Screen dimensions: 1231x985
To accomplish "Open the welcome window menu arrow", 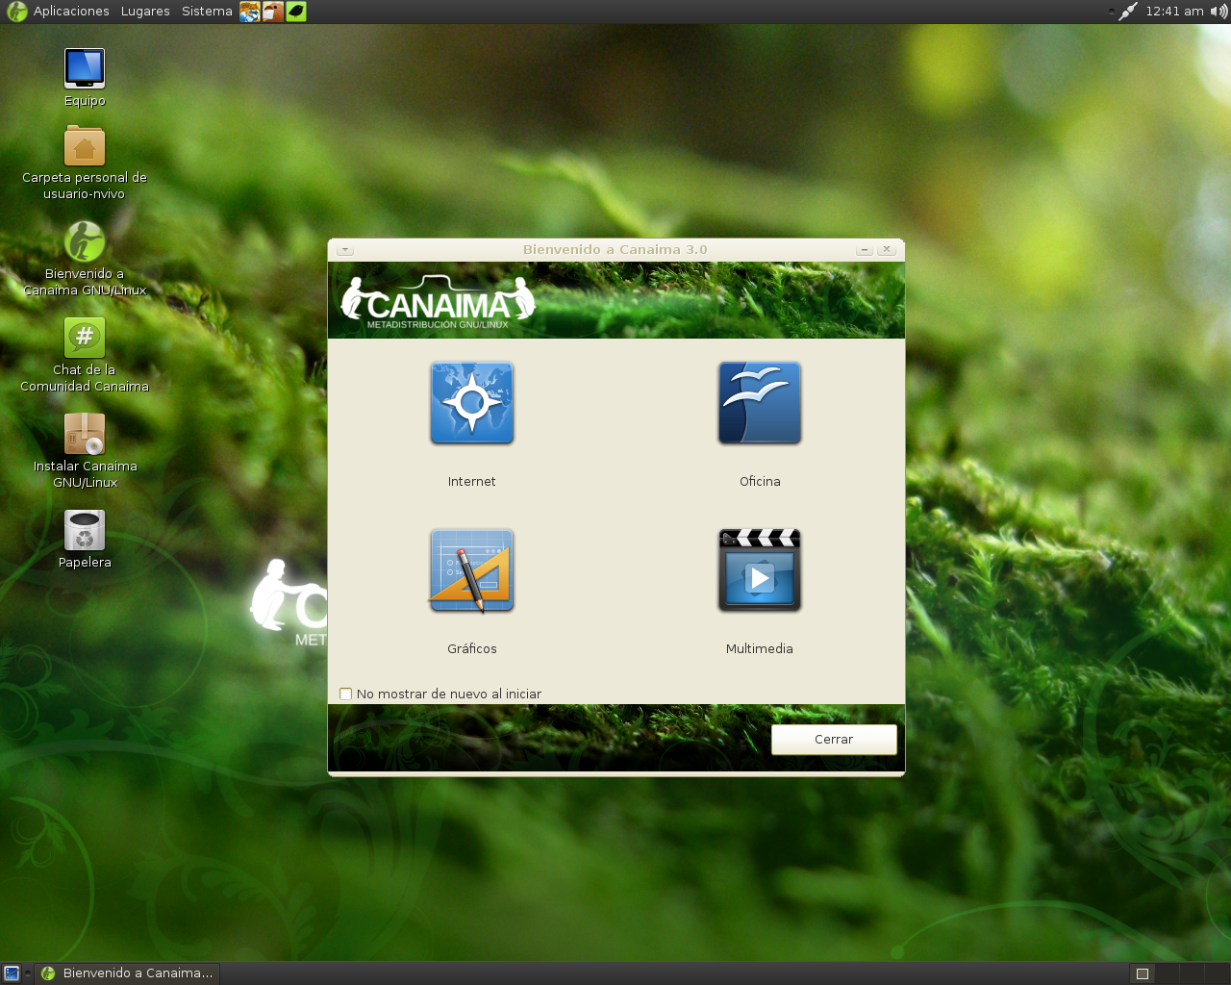I will point(345,250).
